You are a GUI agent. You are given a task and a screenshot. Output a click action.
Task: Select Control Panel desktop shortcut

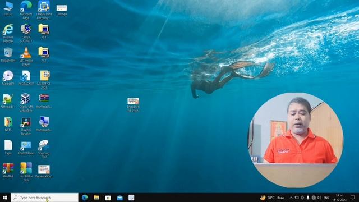(26, 147)
